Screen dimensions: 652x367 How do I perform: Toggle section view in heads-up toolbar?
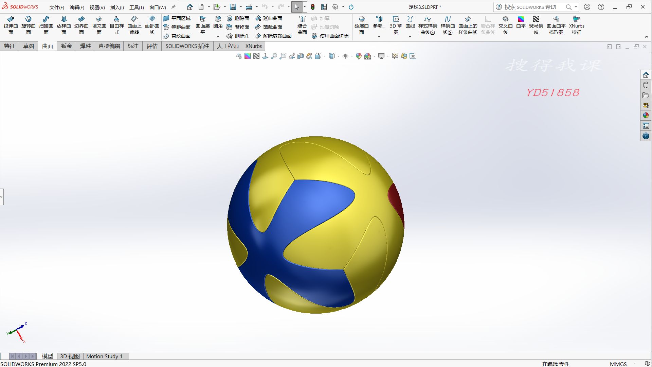click(x=301, y=56)
